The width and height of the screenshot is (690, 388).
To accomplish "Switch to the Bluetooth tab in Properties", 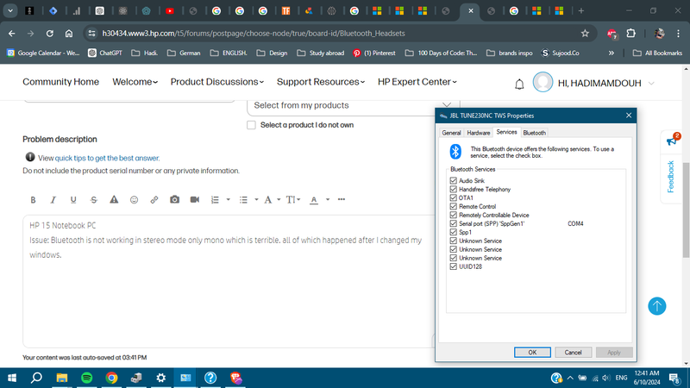I will [534, 133].
